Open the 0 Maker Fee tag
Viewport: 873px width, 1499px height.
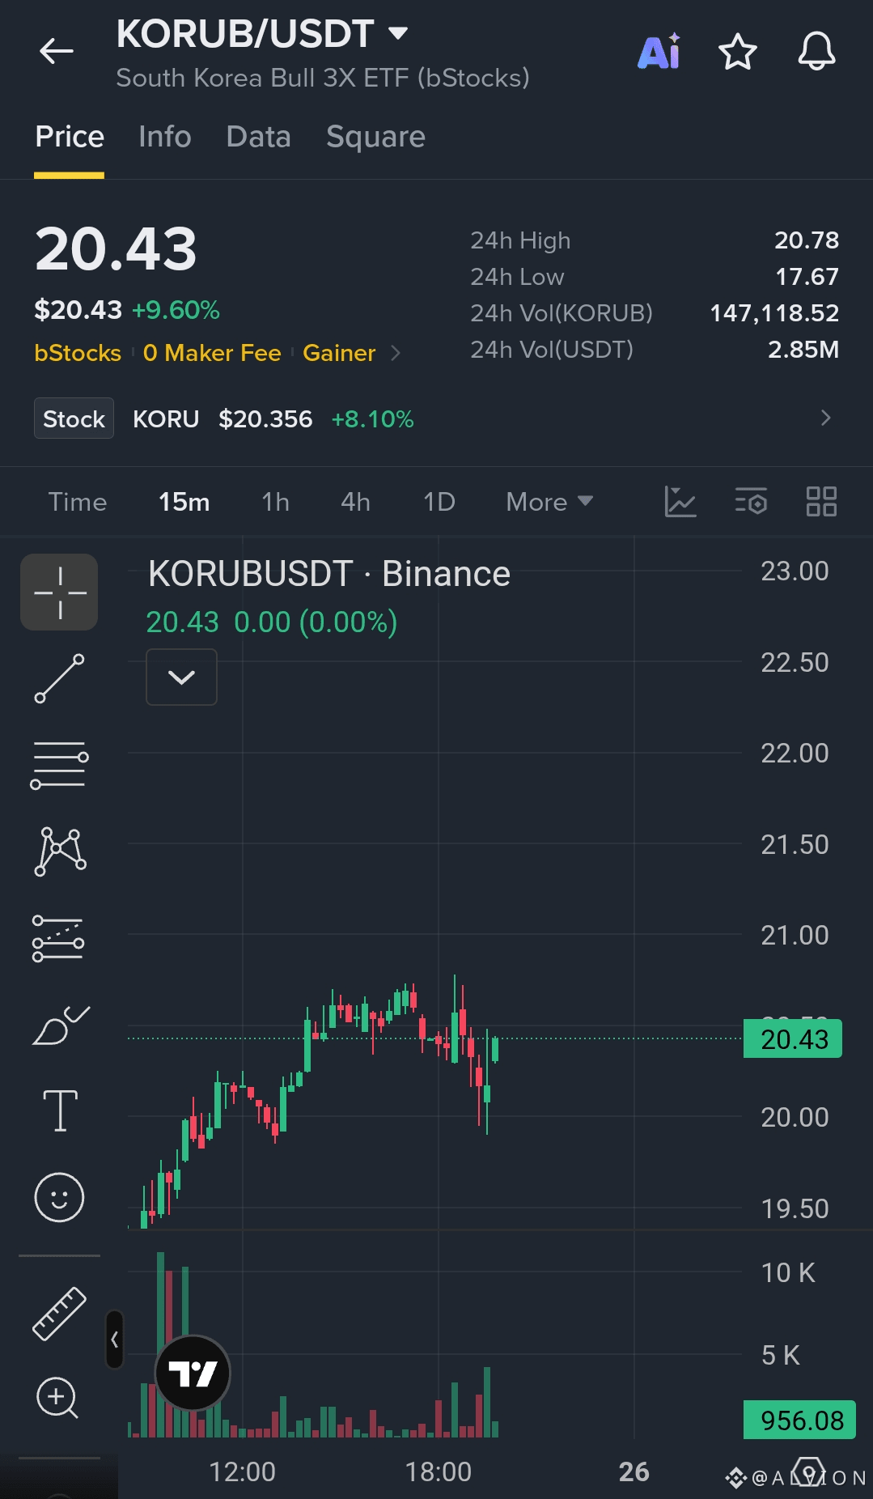(212, 353)
